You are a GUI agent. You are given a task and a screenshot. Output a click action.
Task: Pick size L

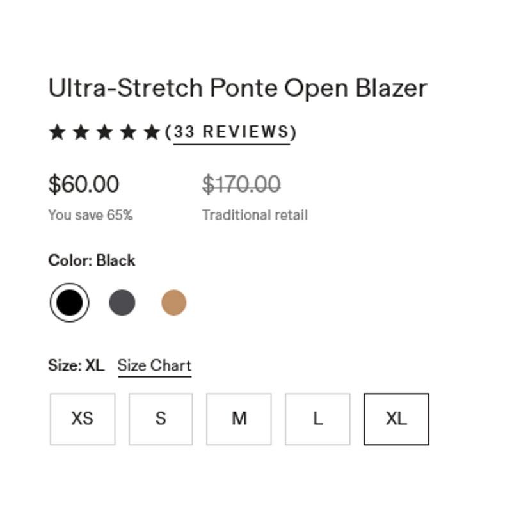pos(317,419)
